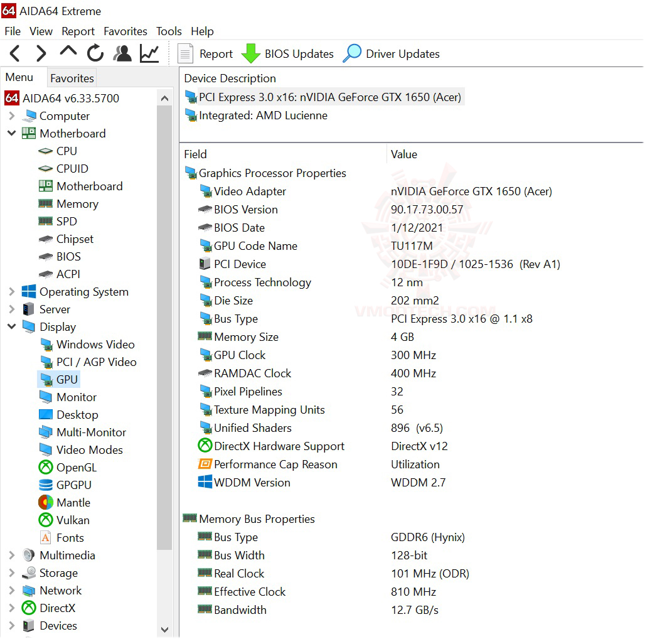Click the sidebar scrollbar down arrow

click(x=164, y=630)
